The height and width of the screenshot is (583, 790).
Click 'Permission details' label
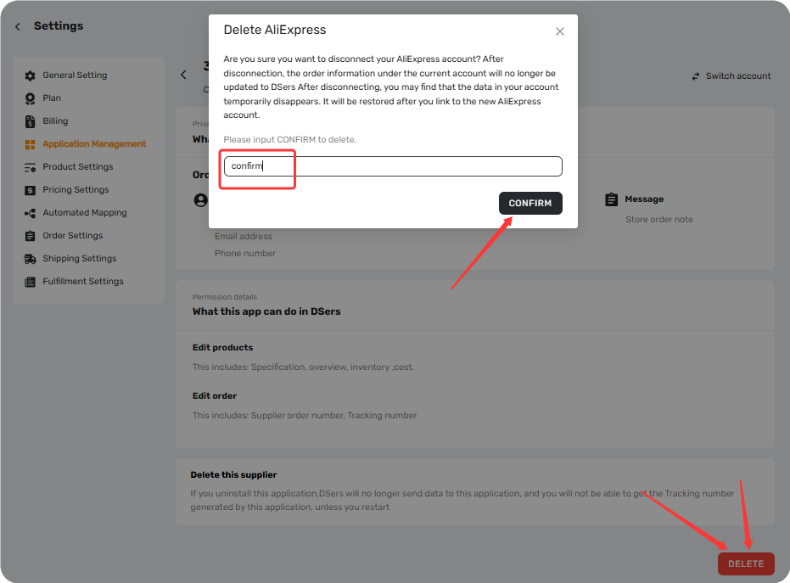point(225,297)
